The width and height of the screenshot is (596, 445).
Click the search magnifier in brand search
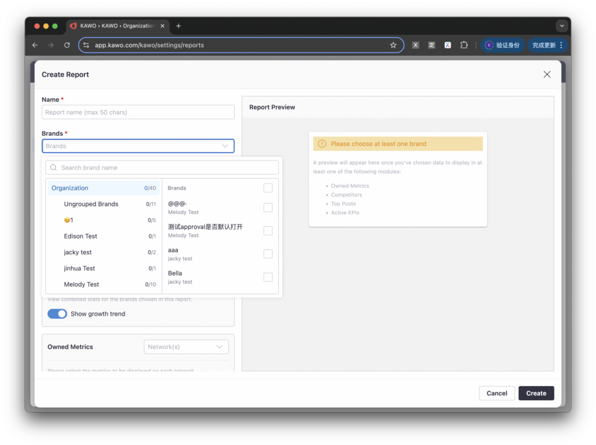point(54,168)
